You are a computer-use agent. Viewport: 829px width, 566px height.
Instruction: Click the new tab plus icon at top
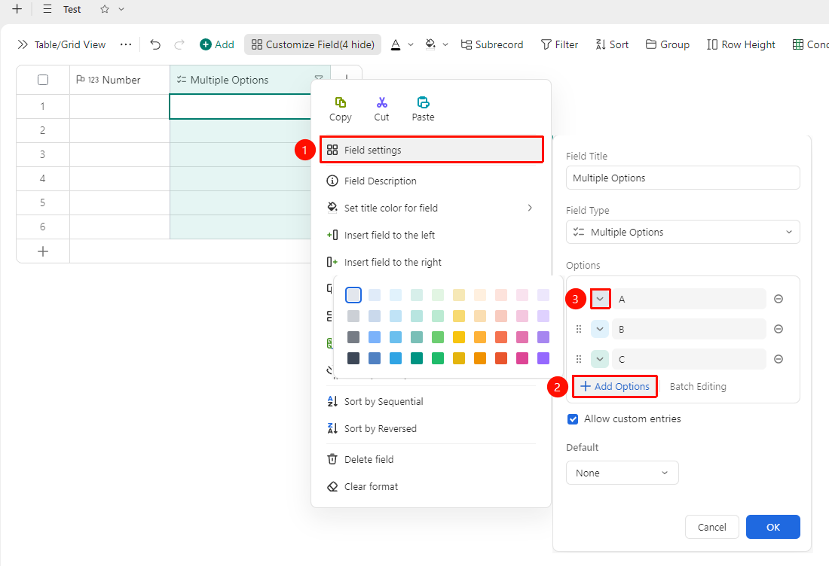17,9
